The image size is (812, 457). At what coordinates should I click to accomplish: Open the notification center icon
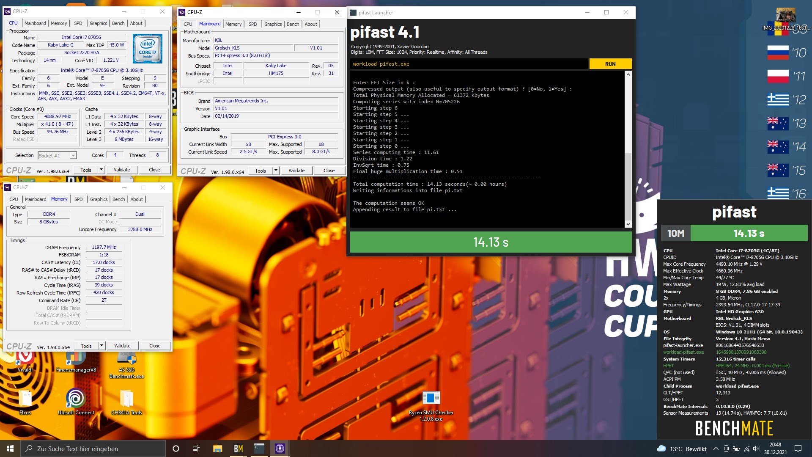798,449
